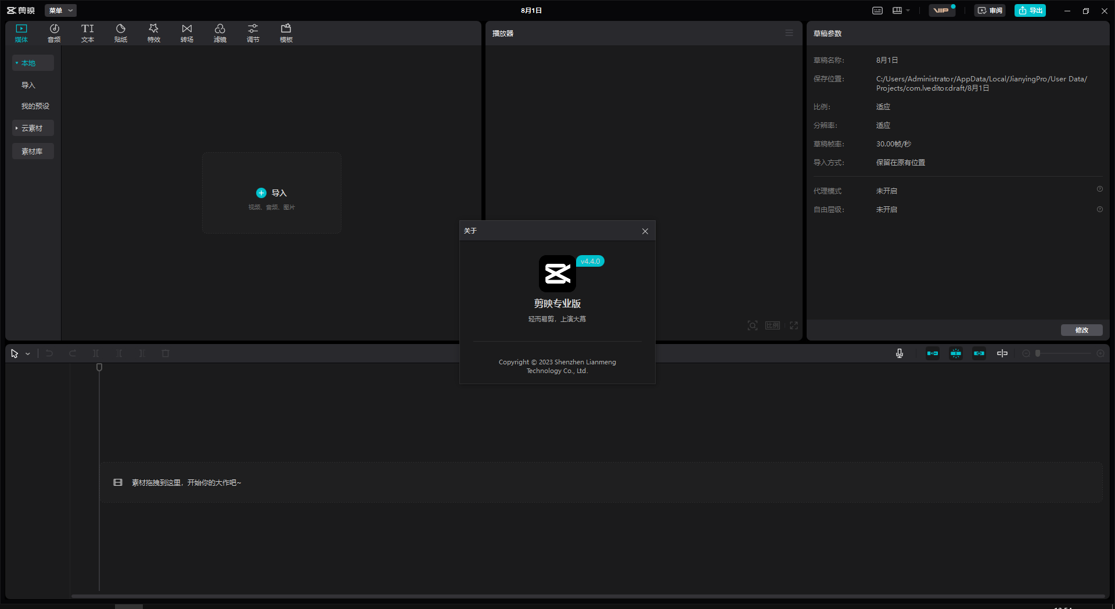Select 我的预设 in the sidebar
The width and height of the screenshot is (1115, 609).
click(x=35, y=106)
